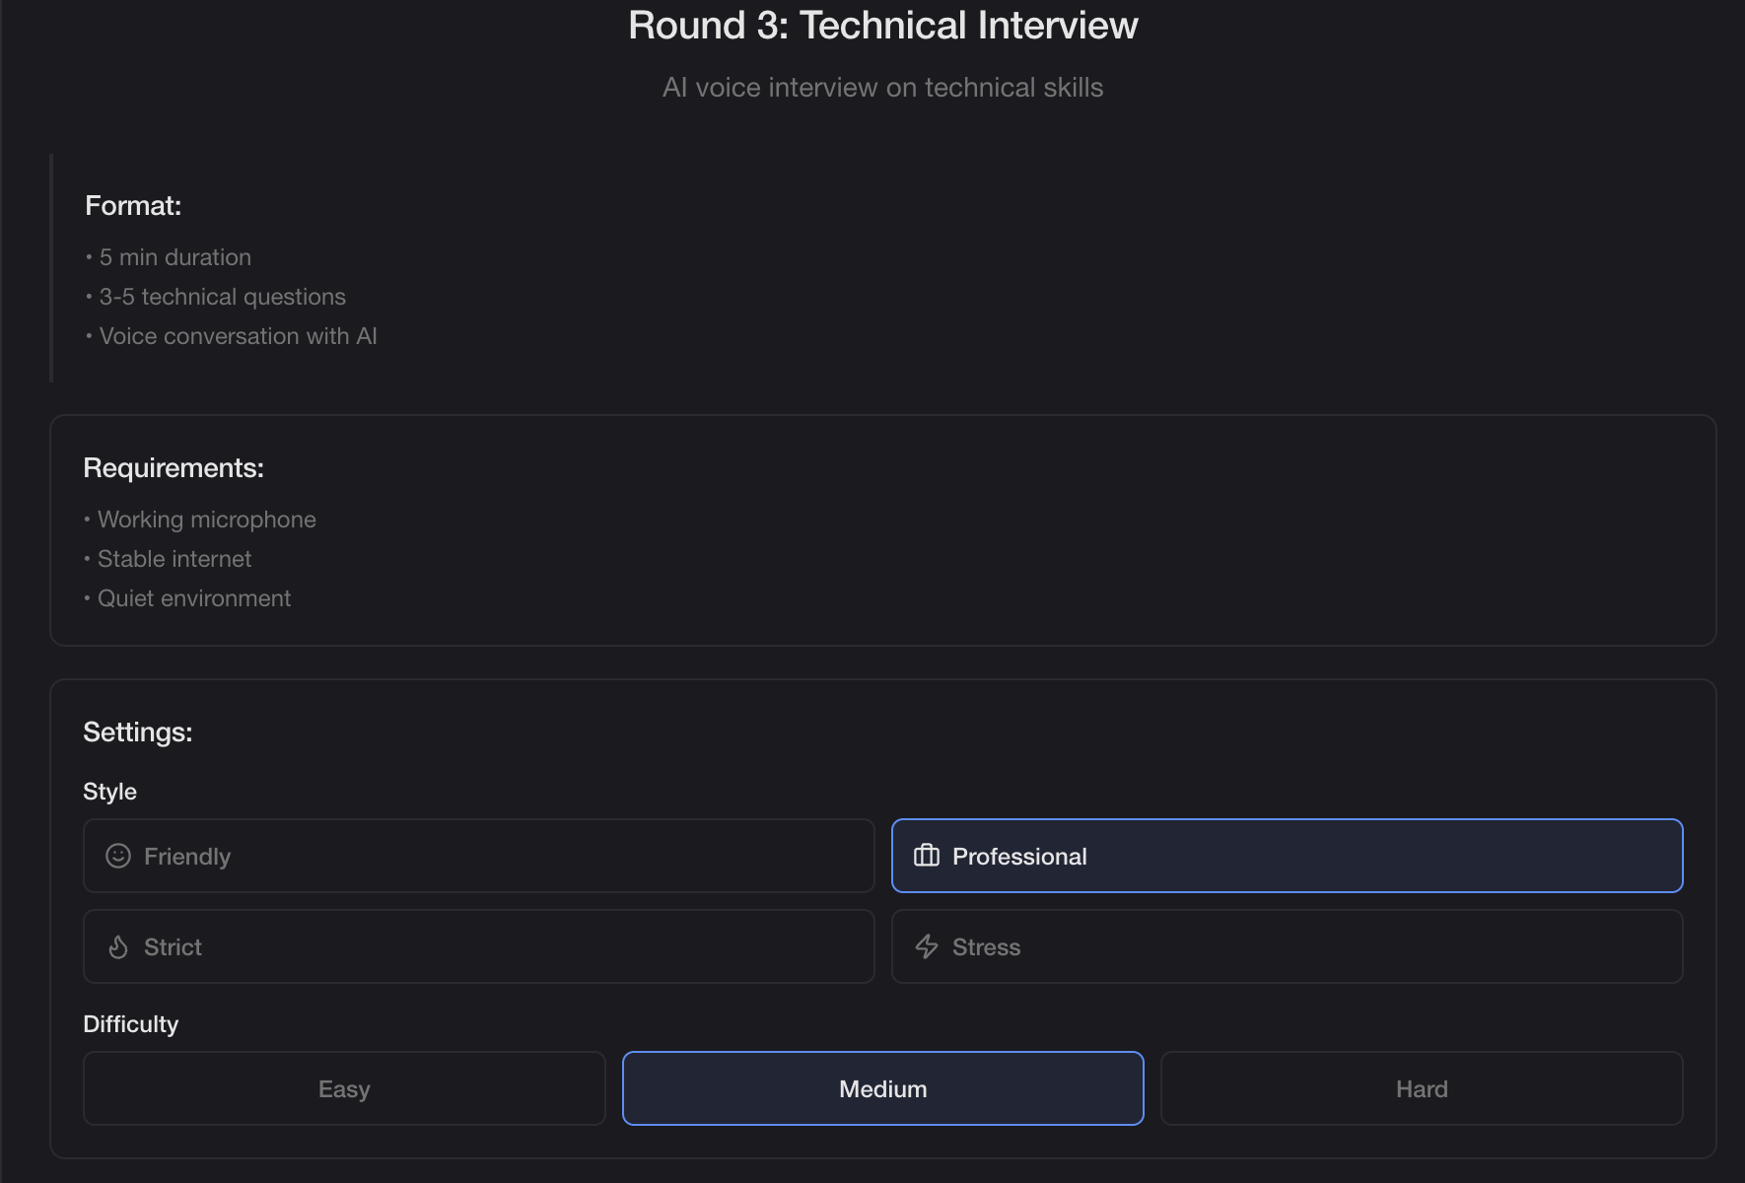Click the AI voice interview subtitle text

[882, 87]
